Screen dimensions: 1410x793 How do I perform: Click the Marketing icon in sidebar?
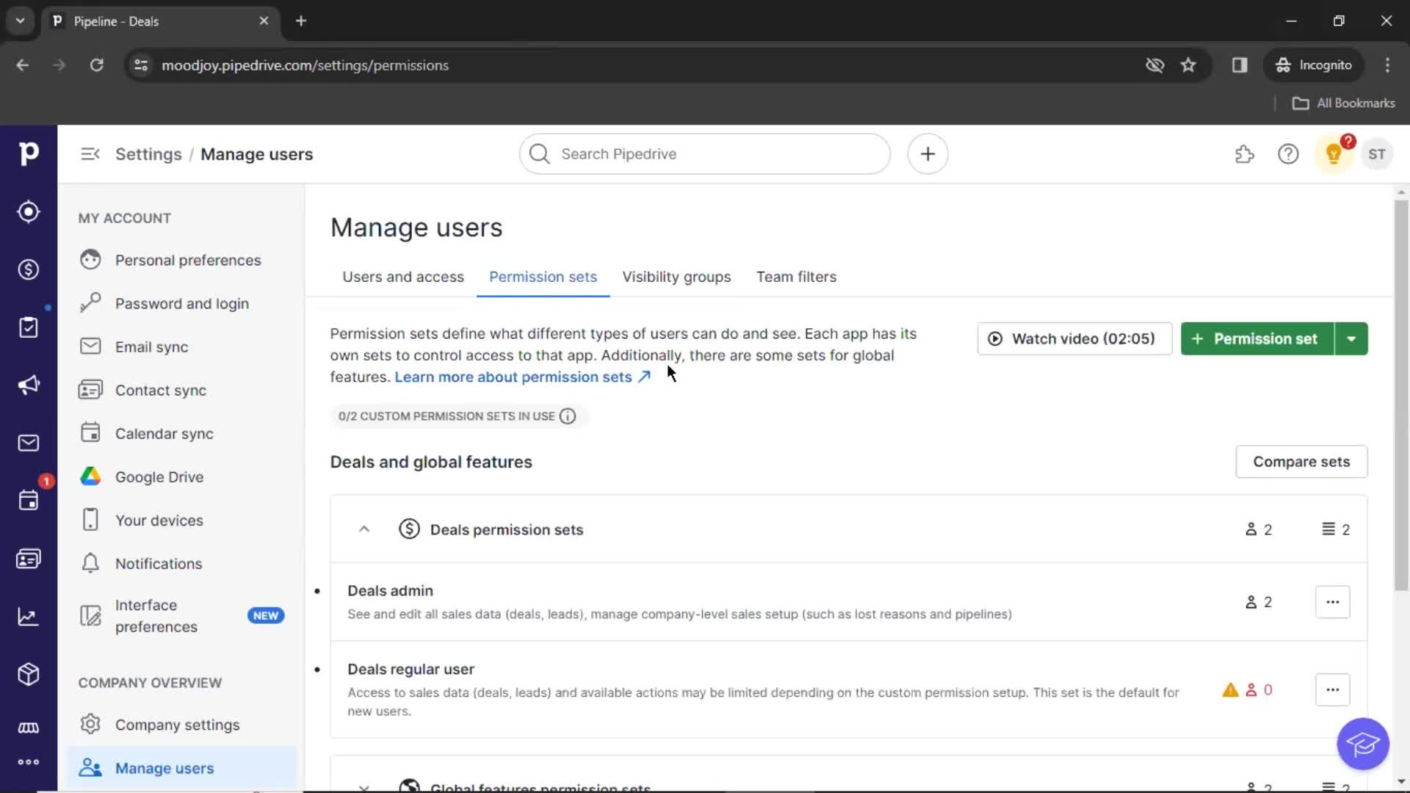29,385
